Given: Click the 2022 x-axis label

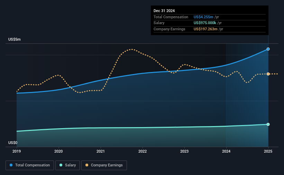Looking at the screenshot, I should [x=143, y=151].
